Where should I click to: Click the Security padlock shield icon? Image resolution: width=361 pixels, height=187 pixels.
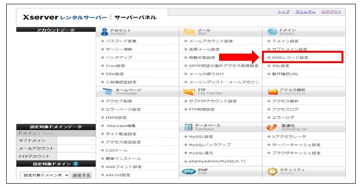point(272,171)
